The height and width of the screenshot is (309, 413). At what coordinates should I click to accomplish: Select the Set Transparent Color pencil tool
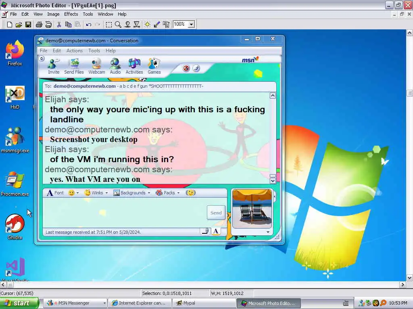[x=157, y=25]
